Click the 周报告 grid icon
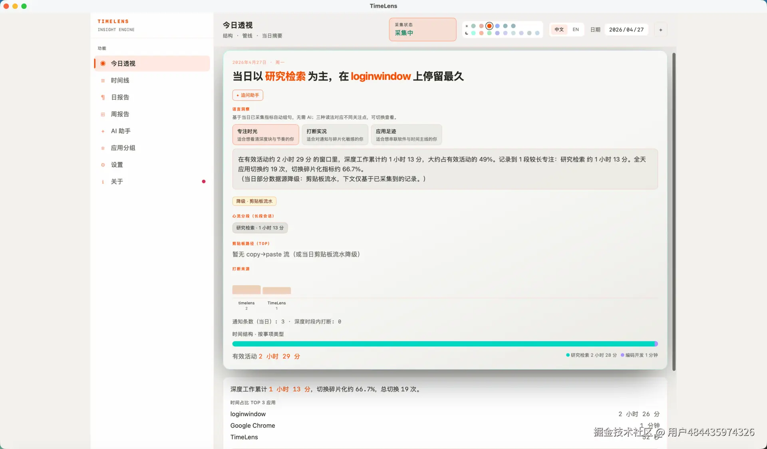This screenshot has height=449, width=767. 103,114
